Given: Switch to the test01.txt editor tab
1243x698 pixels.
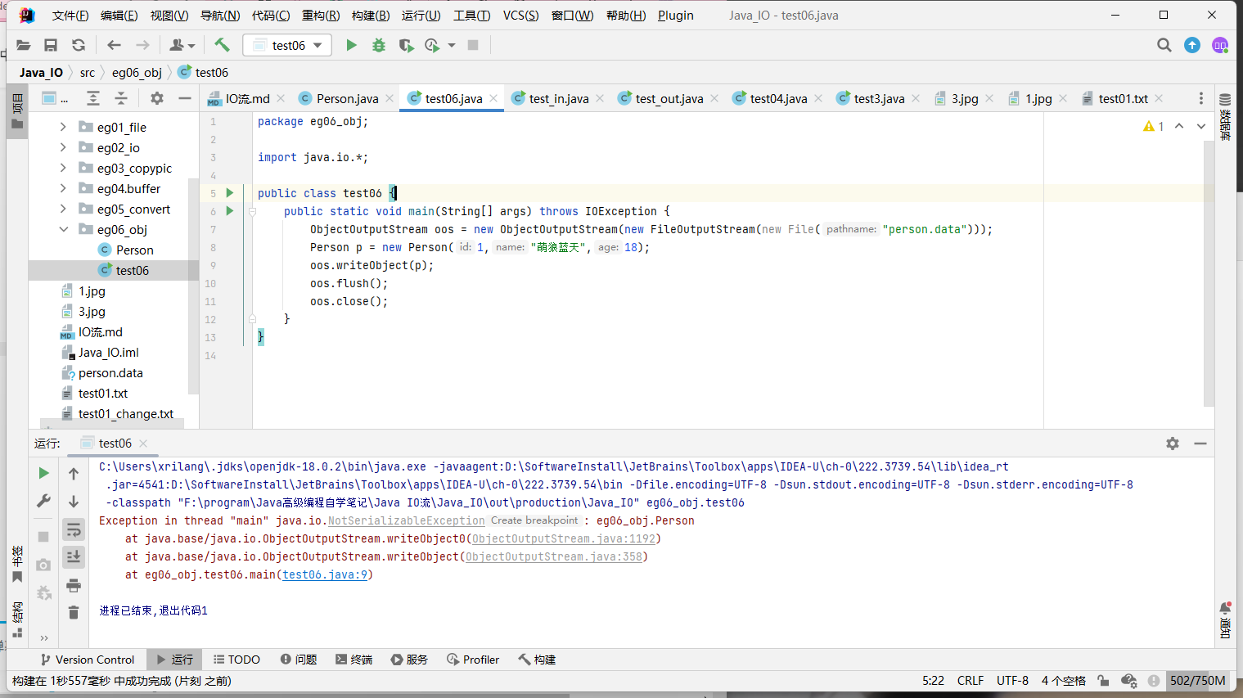Looking at the screenshot, I should [x=1123, y=98].
